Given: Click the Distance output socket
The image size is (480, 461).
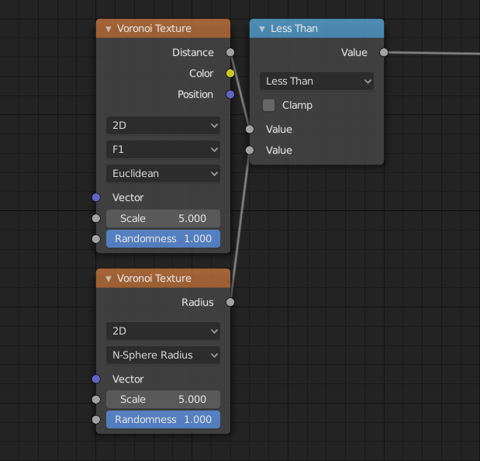Looking at the screenshot, I should [x=230, y=53].
